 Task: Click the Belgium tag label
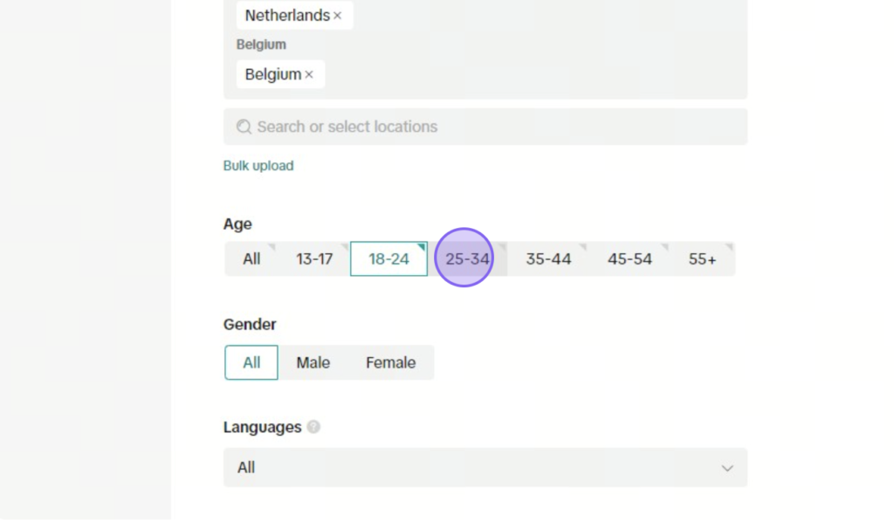click(x=273, y=75)
